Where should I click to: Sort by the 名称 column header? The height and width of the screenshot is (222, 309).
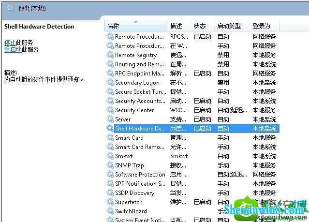tap(136, 26)
